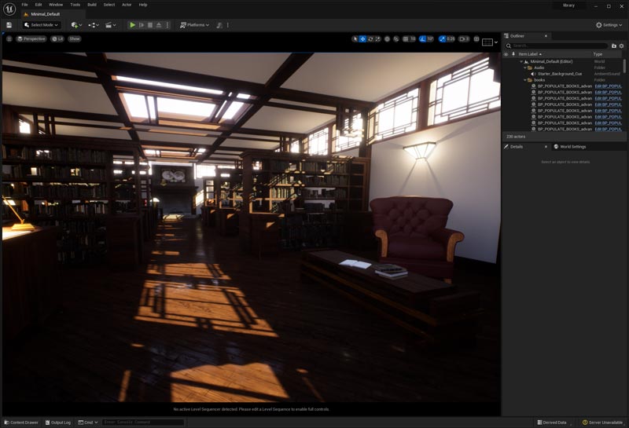
Task: Click the quickly add content icon
Action: [x=75, y=25]
